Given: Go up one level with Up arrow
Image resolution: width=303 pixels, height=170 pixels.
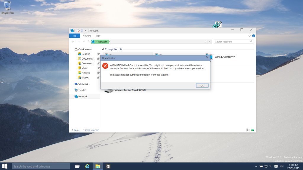Looking at the screenshot, I should coord(88,42).
